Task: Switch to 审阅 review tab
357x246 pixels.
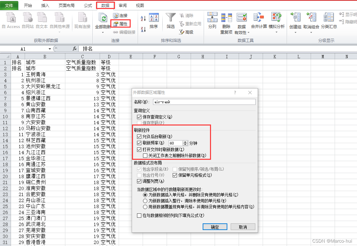Action: click(x=123, y=5)
